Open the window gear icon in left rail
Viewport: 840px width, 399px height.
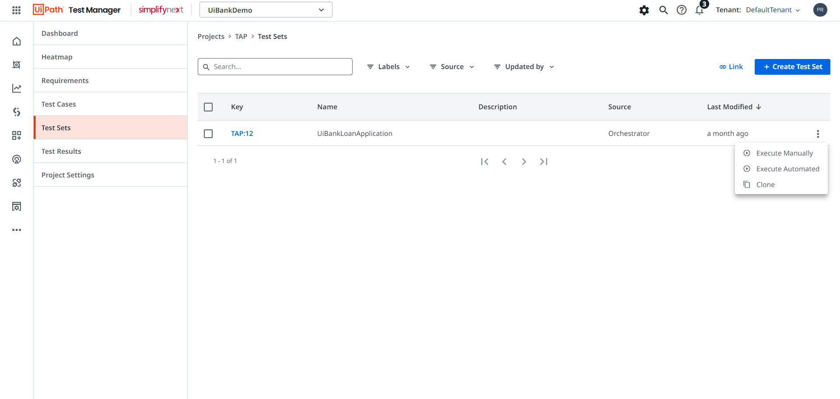(x=17, y=206)
